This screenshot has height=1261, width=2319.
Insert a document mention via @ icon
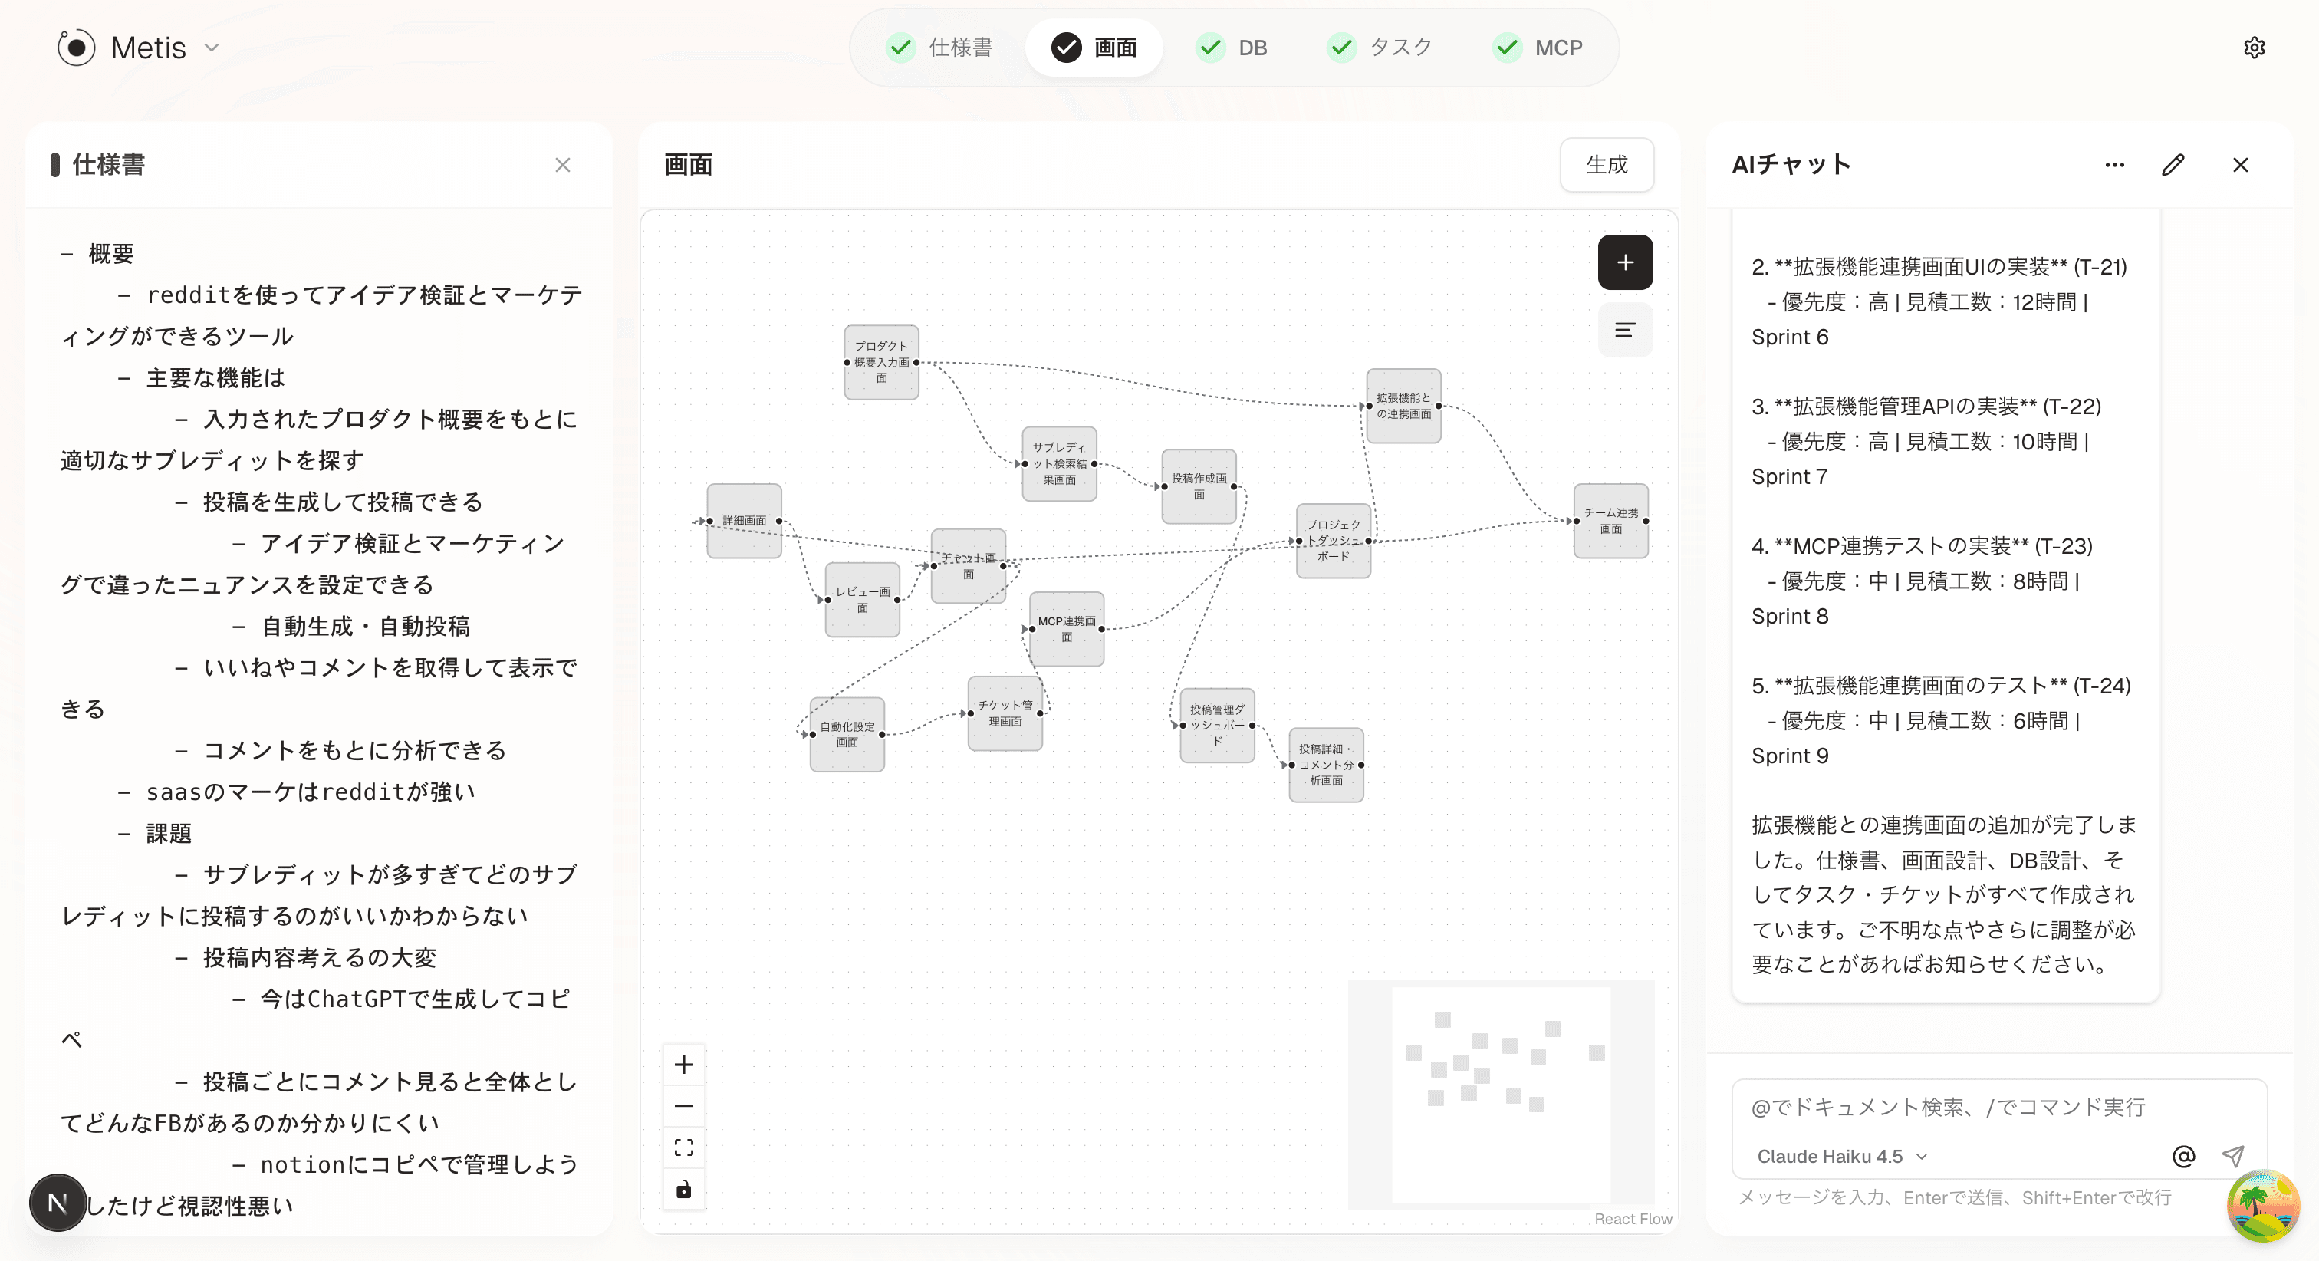coord(2182,1156)
